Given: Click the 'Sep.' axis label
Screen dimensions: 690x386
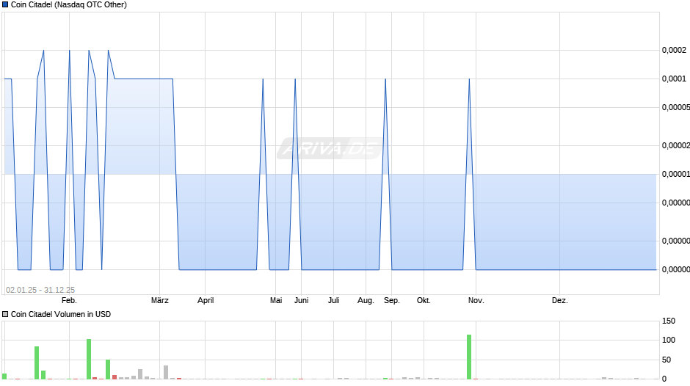Looking at the screenshot, I should 392,301.
